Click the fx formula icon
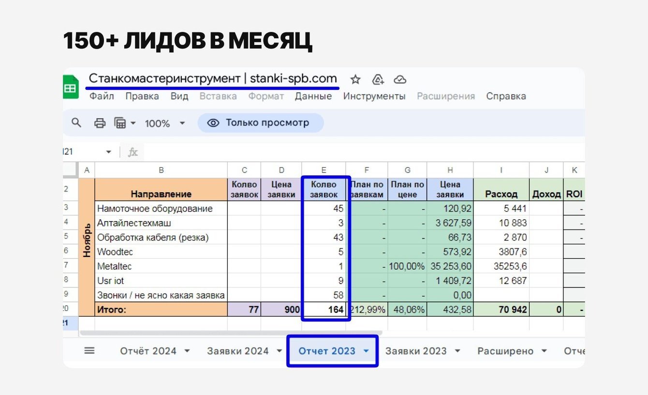The width and height of the screenshot is (648, 395). click(133, 152)
